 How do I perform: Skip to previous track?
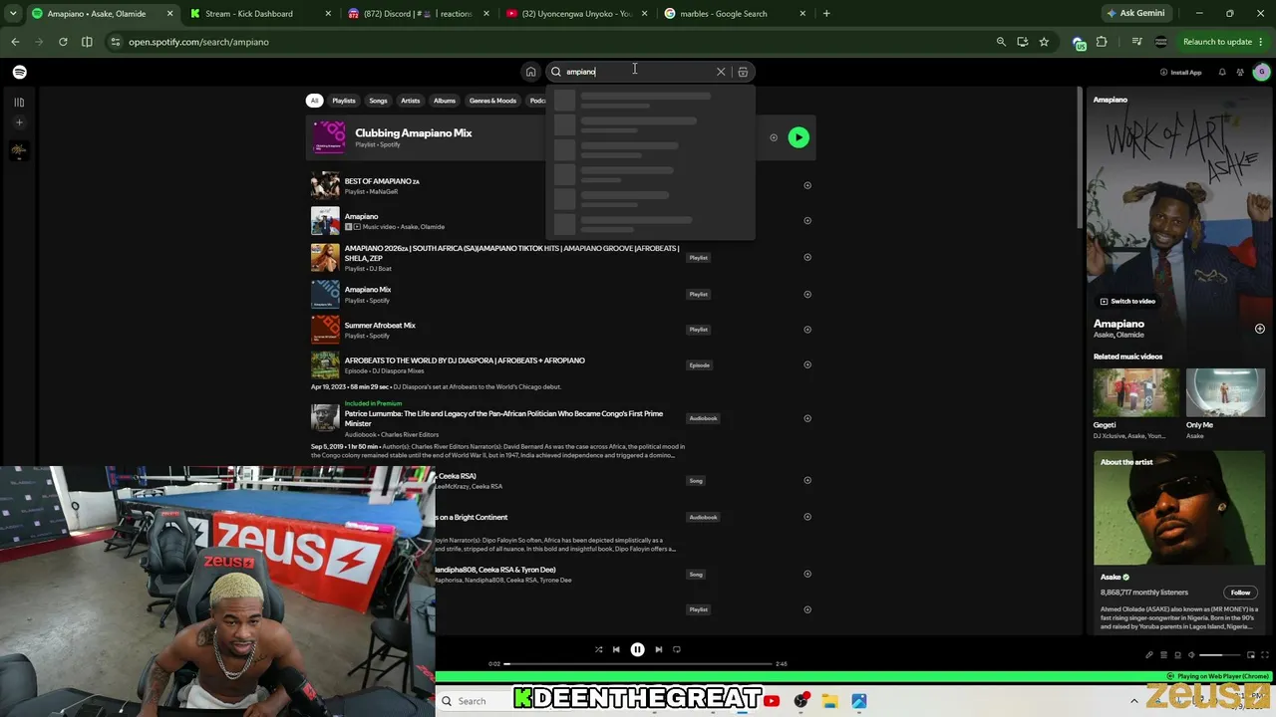point(616,649)
